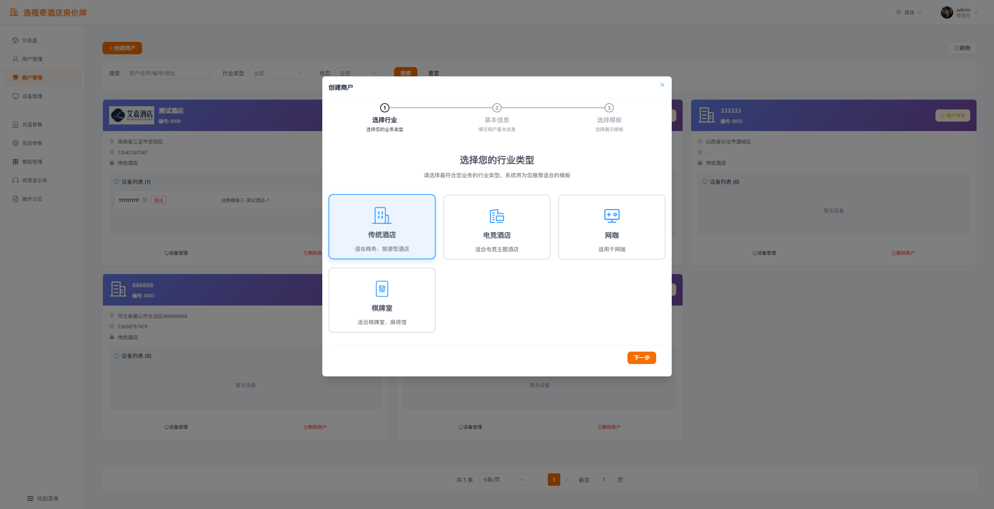
Task: Click the edit icon beside device 1111111111
Action: coord(145,200)
